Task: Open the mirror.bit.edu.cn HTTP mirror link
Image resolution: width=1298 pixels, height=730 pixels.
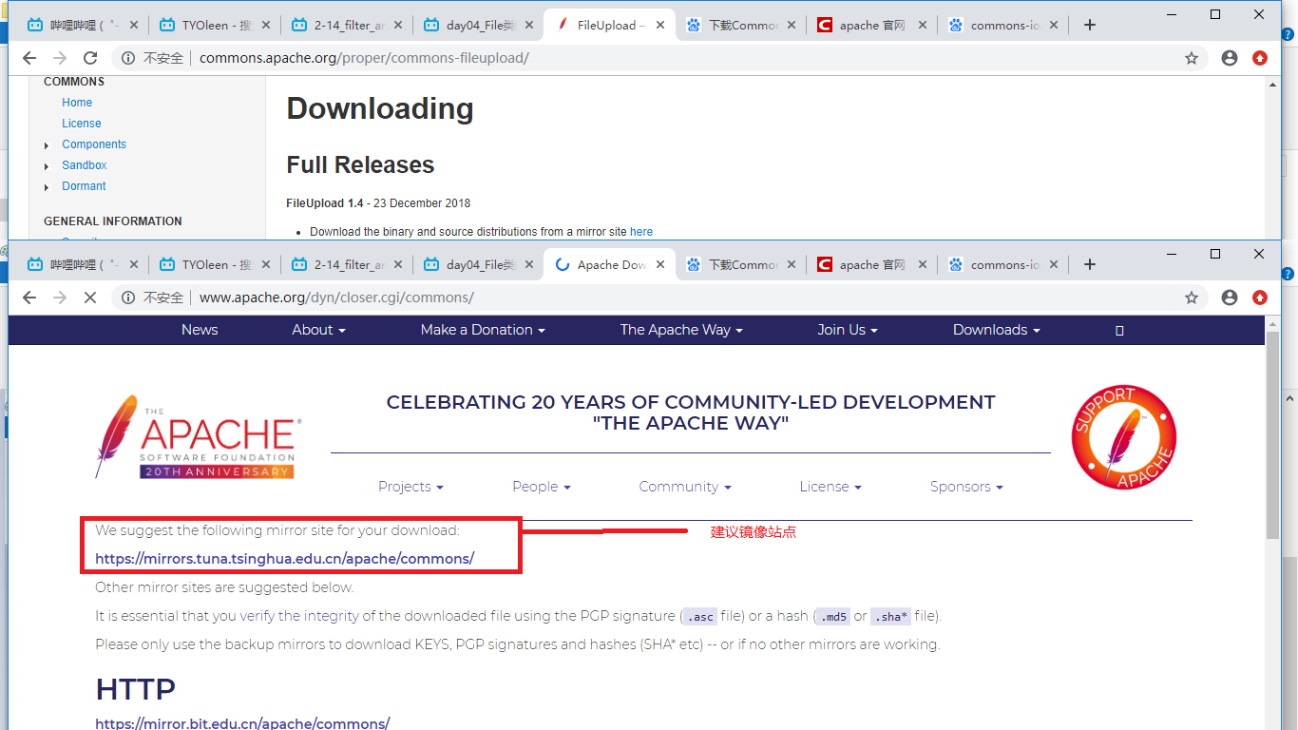Action: click(242, 723)
